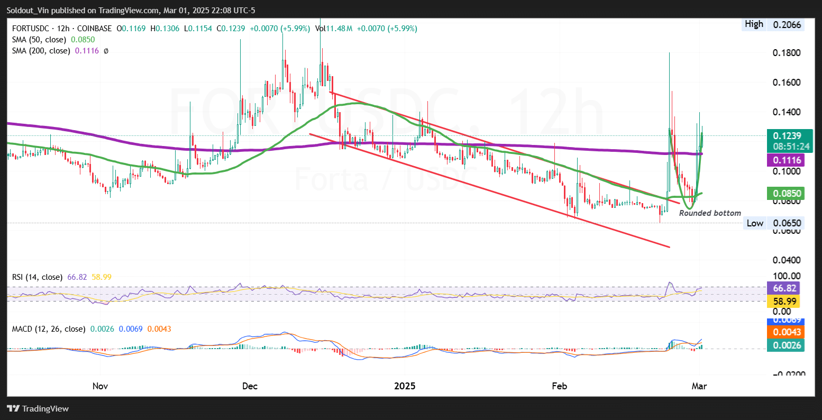Select the SMA (50, close) indicator label
This screenshot has height=420, width=822.
[39, 40]
